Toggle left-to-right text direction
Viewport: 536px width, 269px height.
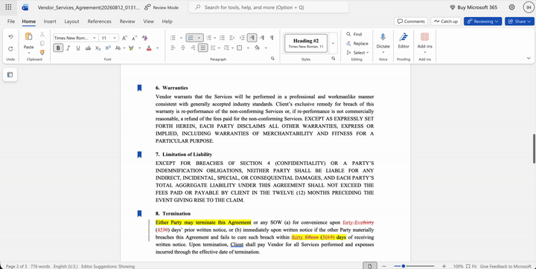tap(252, 38)
